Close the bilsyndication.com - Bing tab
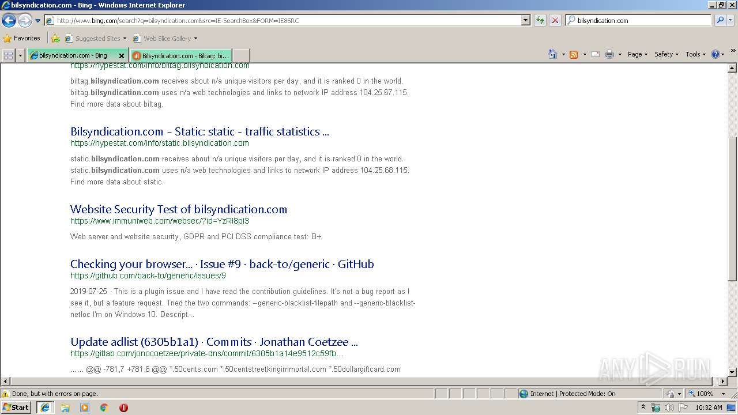The height and width of the screenshot is (415, 738). tap(122, 56)
